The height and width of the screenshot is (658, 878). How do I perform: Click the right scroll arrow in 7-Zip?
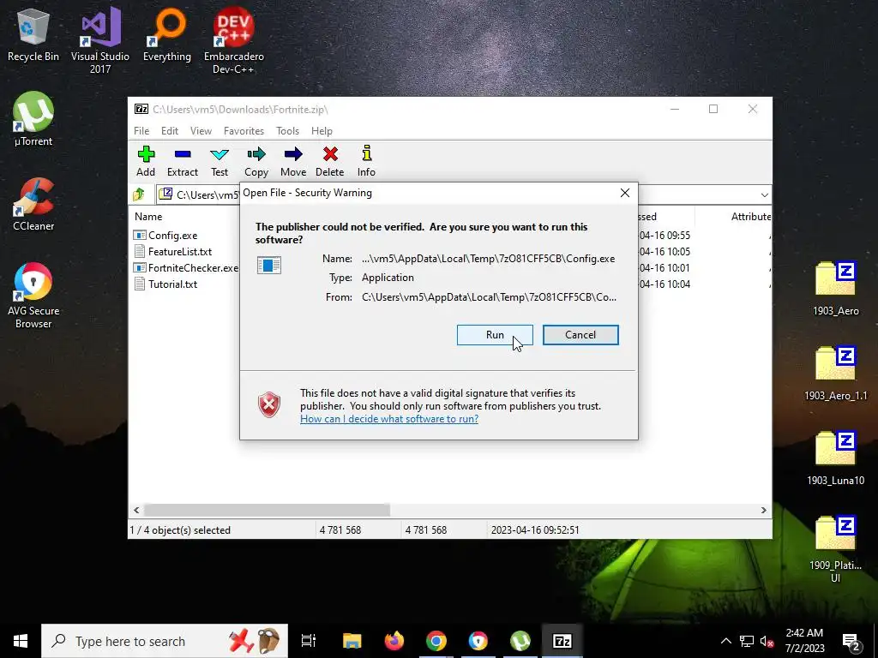(764, 511)
